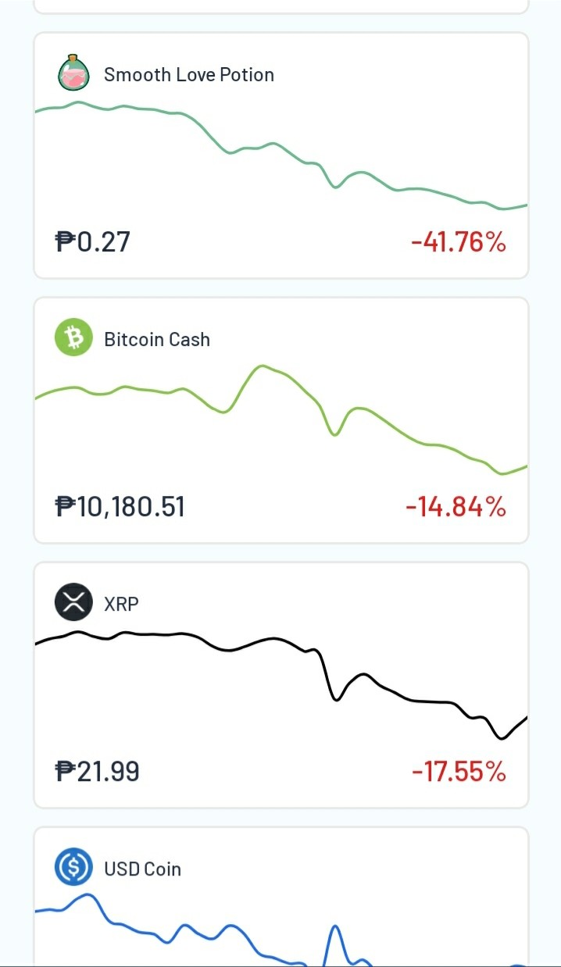
Task: Tap the Smooth Love Potion price ₱0.27
Action: tap(93, 242)
